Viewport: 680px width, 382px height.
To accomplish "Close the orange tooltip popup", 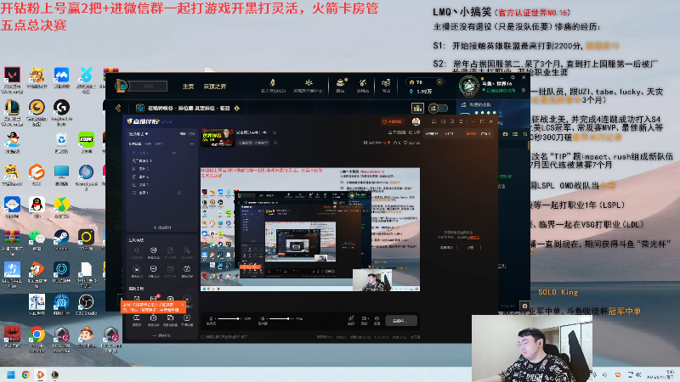I will point(182,305).
